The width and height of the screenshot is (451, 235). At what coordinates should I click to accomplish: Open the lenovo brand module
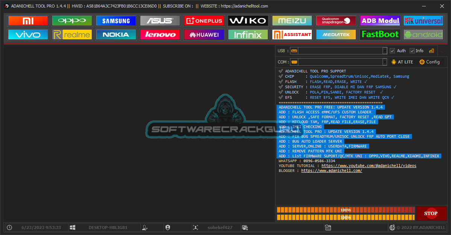pos(160,35)
